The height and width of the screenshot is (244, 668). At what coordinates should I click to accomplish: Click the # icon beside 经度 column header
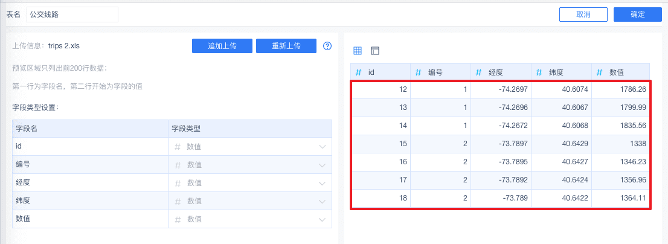pos(479,72)
